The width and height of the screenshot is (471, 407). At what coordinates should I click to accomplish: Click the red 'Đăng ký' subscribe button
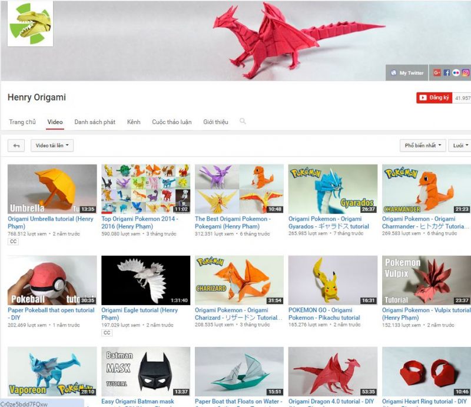(x=434, y=98)
